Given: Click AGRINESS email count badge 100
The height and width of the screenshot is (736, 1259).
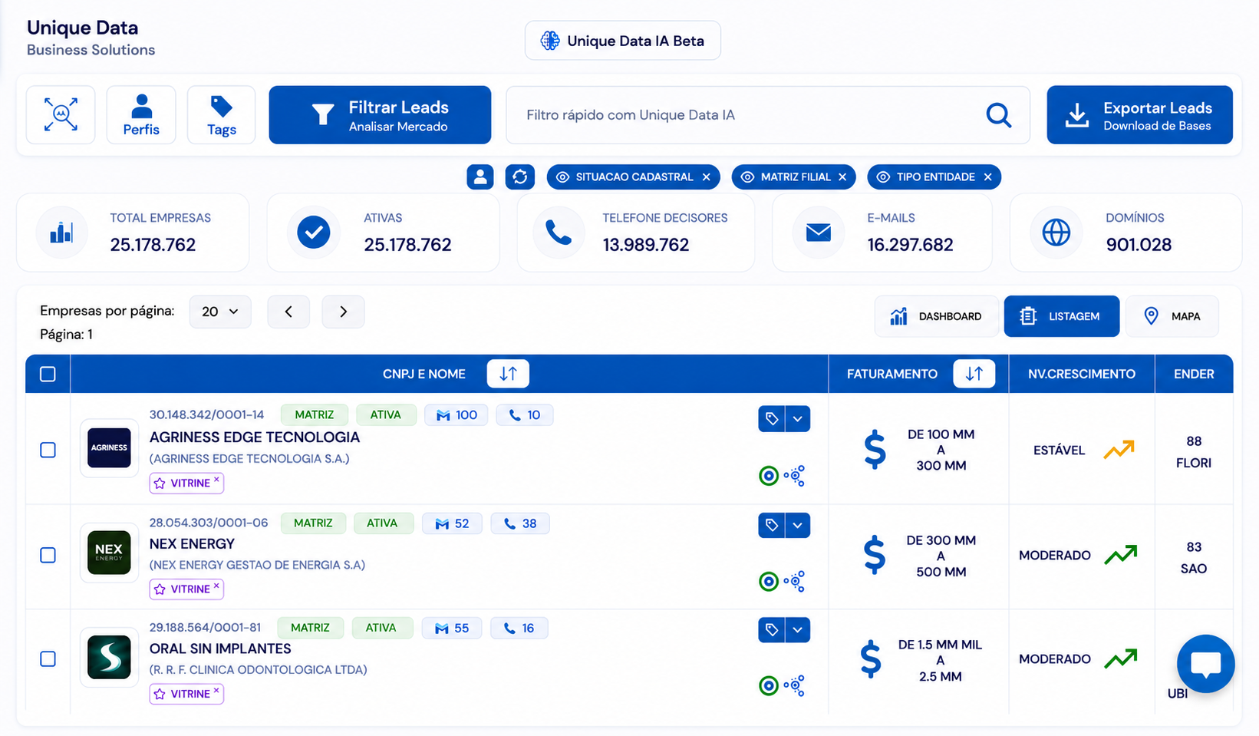Looking at the screenshot, I should [456, 415].
